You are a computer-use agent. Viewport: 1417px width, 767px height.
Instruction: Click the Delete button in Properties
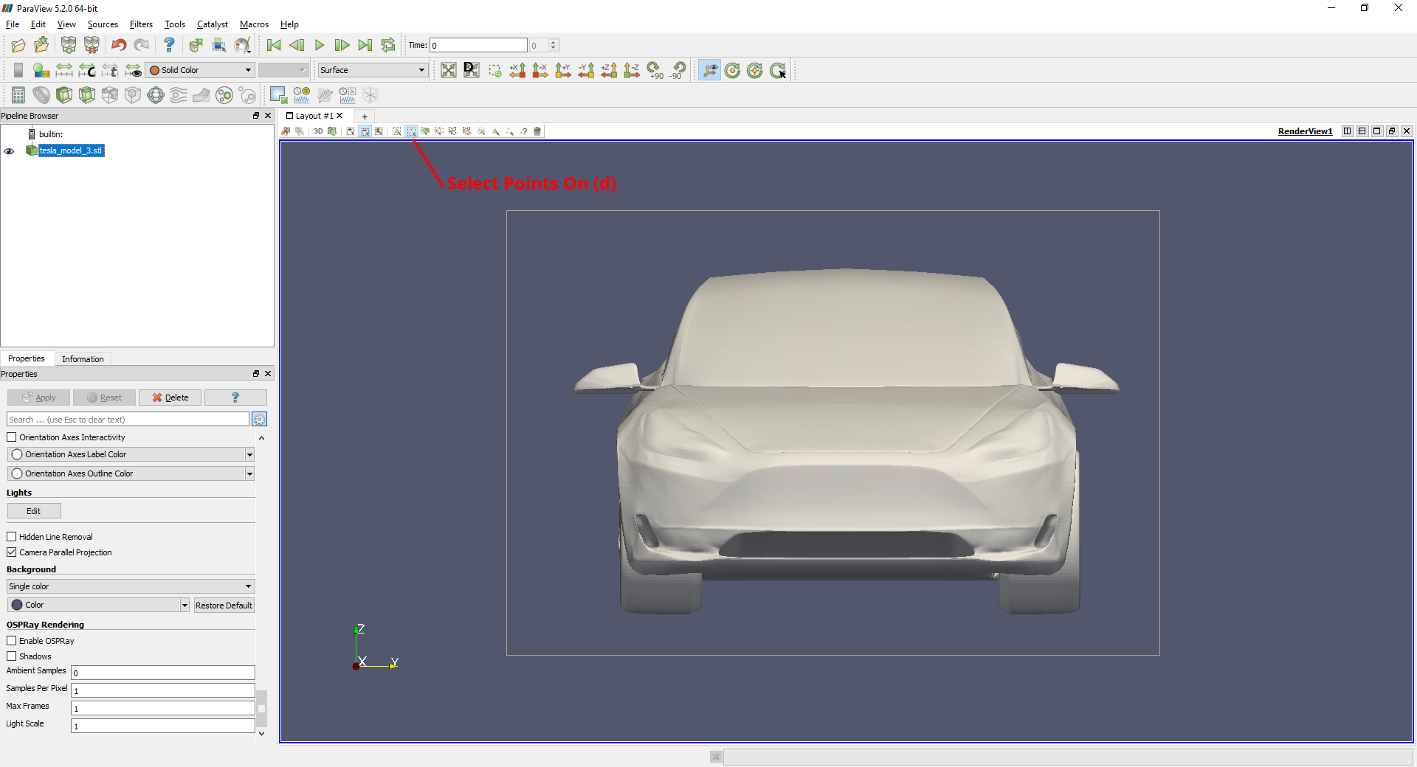click(170, 398)
